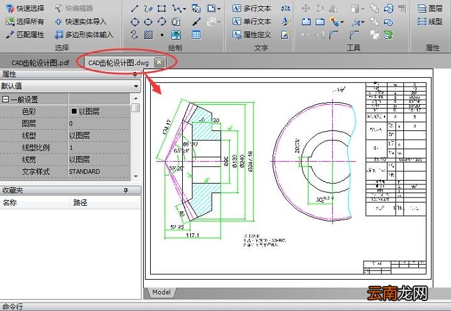Click the black 色彩 color swatch
The width and height of the screenshot is (451, 311).
pos(74,111)
